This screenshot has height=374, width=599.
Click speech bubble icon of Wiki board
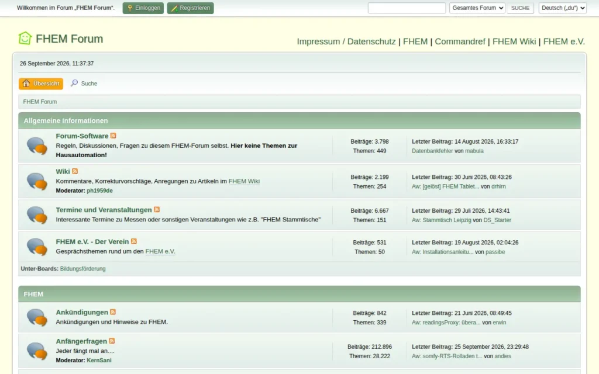click(x=37, y=181)
